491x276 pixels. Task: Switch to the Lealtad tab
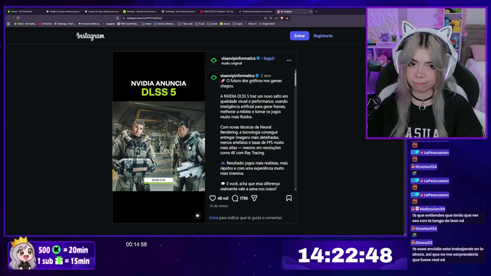click(x=101, y=11)
